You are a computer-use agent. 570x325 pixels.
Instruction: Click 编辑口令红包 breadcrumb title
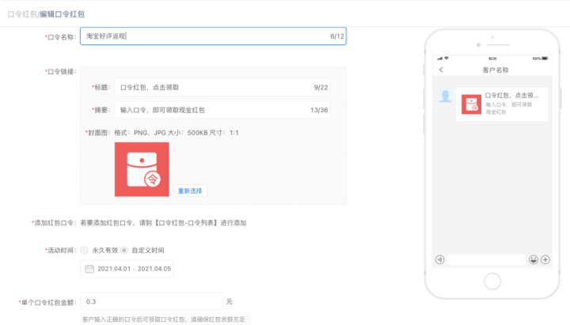point(62,14)
